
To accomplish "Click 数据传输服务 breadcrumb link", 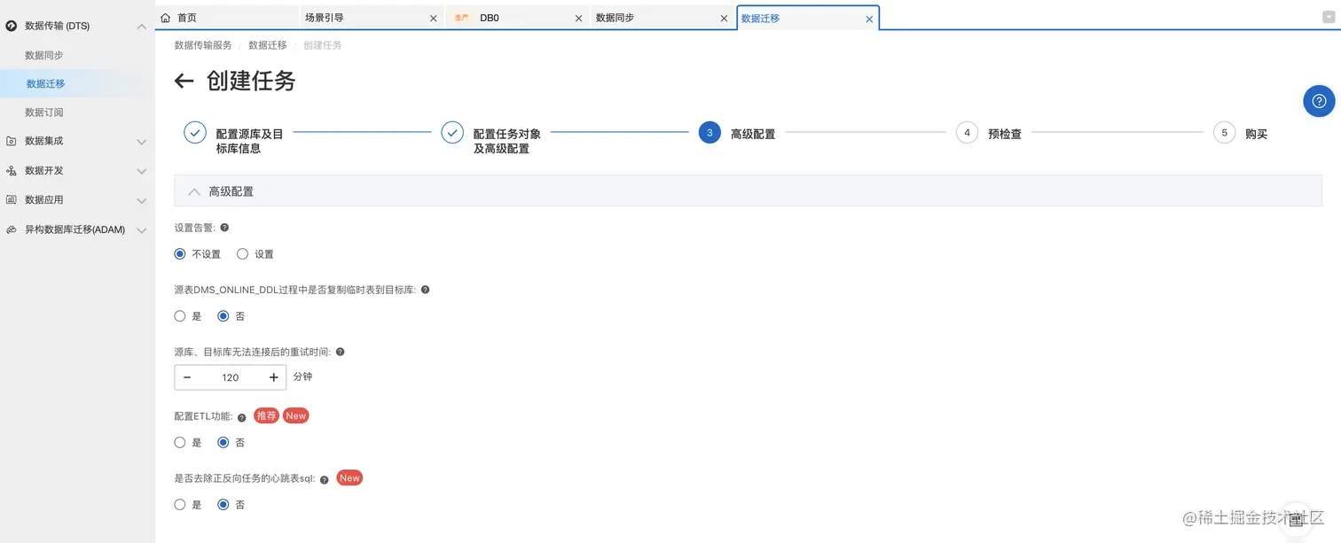I will click(203, 45).
